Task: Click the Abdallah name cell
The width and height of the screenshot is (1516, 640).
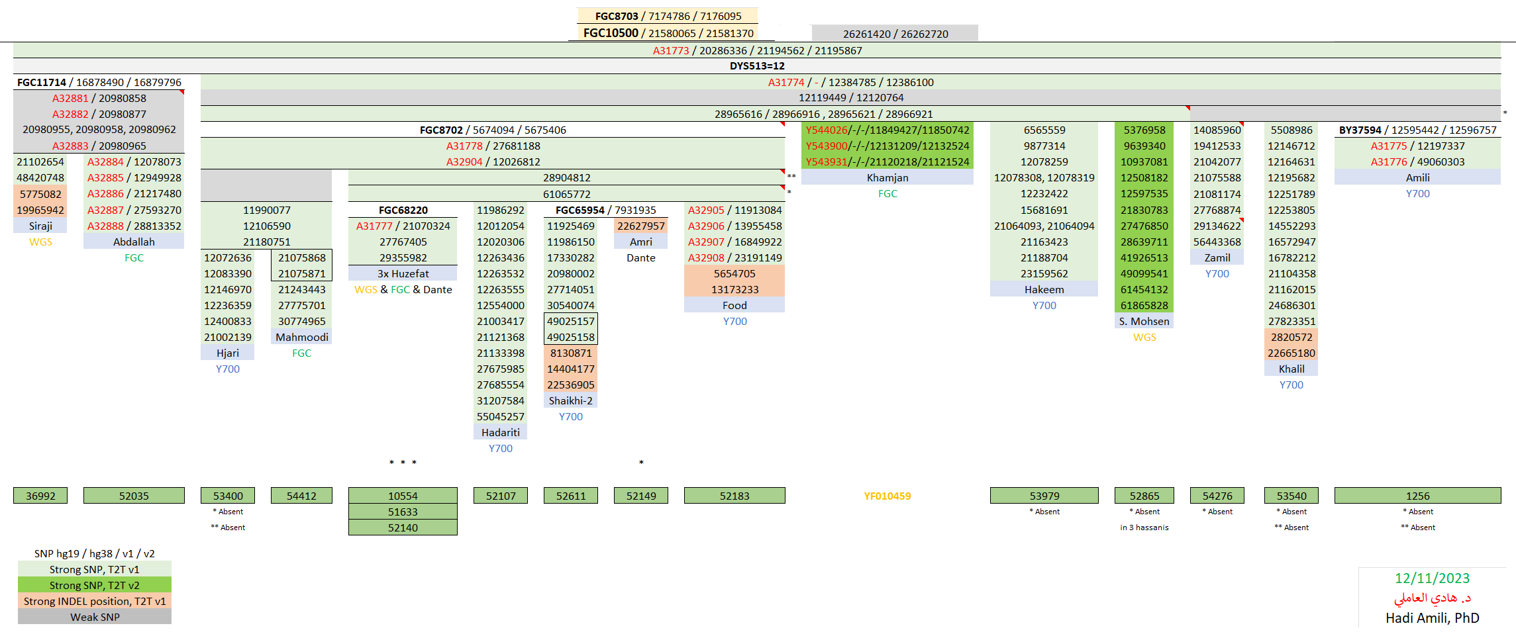Action: 134,242
